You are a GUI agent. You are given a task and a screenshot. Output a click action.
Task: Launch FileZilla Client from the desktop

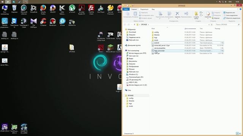91,9
